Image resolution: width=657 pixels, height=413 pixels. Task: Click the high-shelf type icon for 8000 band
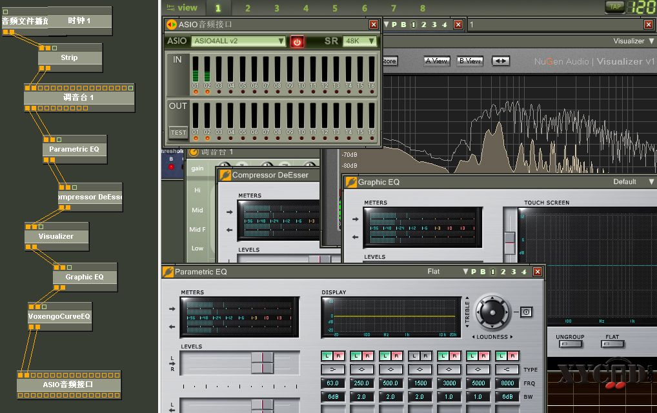point(507,369)
